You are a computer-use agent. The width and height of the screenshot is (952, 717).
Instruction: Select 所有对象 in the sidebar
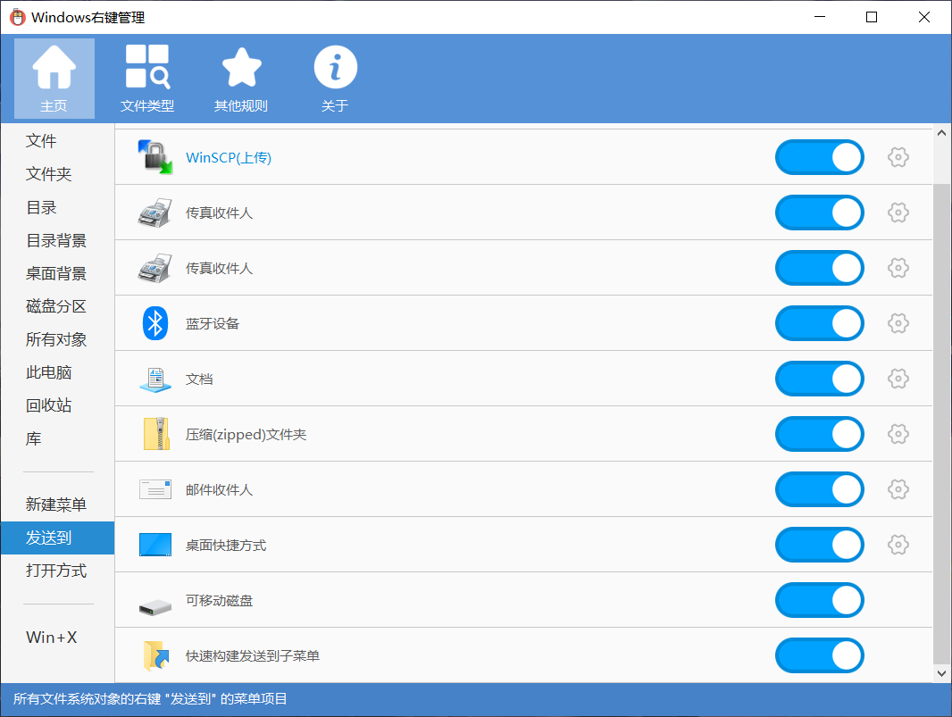click(58, 339)
